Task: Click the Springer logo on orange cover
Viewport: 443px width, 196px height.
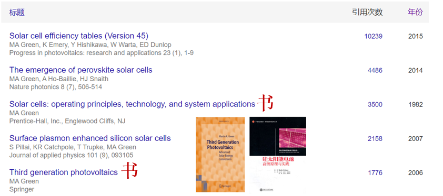Action: pyautogui.click(x=226, y=186)
